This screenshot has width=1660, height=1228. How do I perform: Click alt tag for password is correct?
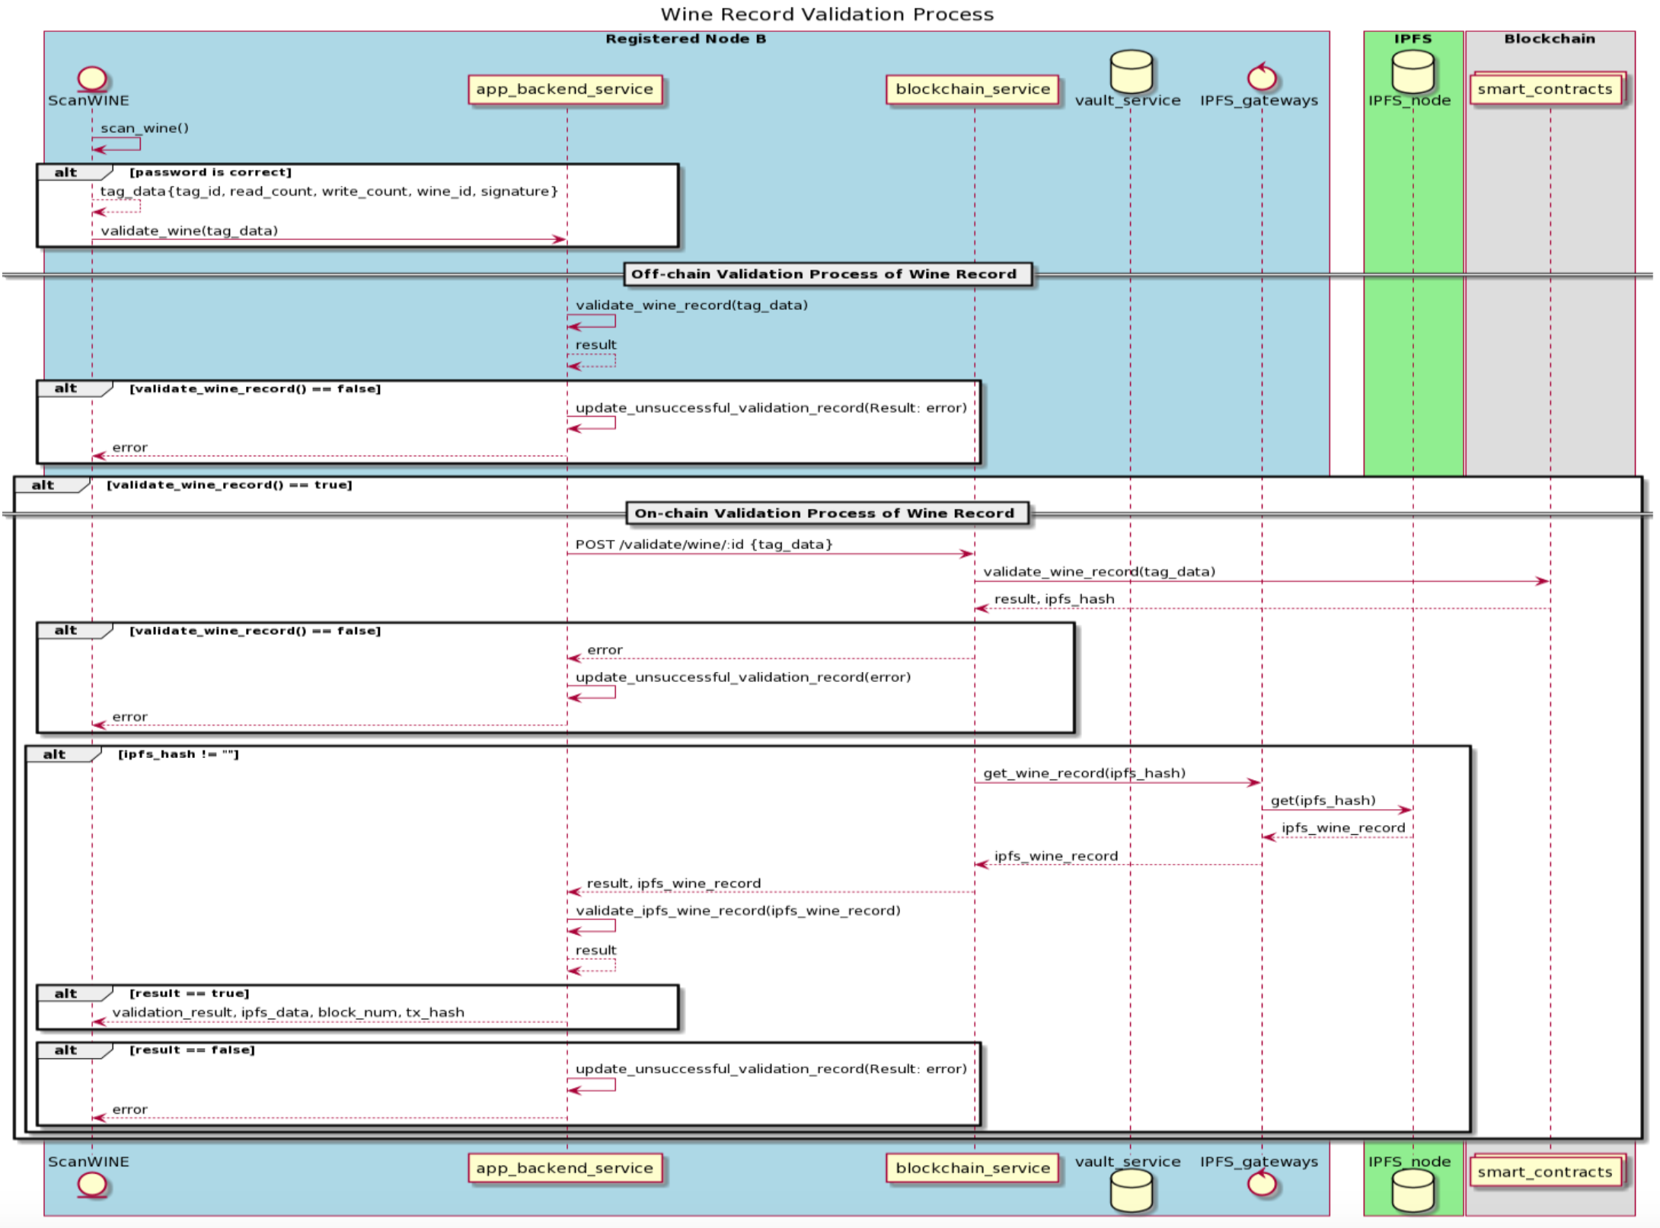coord(66,172)
